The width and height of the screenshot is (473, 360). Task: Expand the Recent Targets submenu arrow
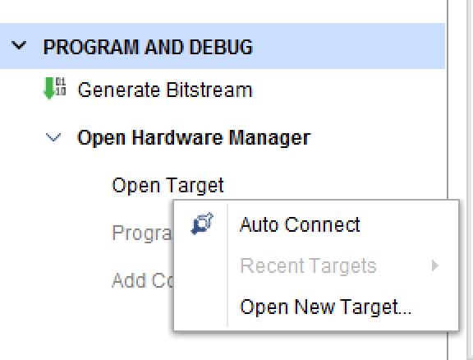point(434,265)
